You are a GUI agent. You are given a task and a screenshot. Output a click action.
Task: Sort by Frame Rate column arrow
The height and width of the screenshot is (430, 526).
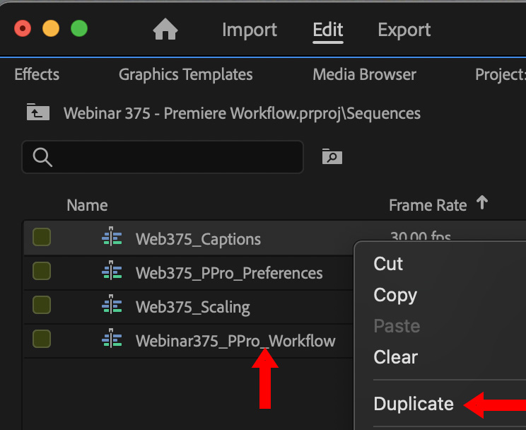[x=482, y=204]
